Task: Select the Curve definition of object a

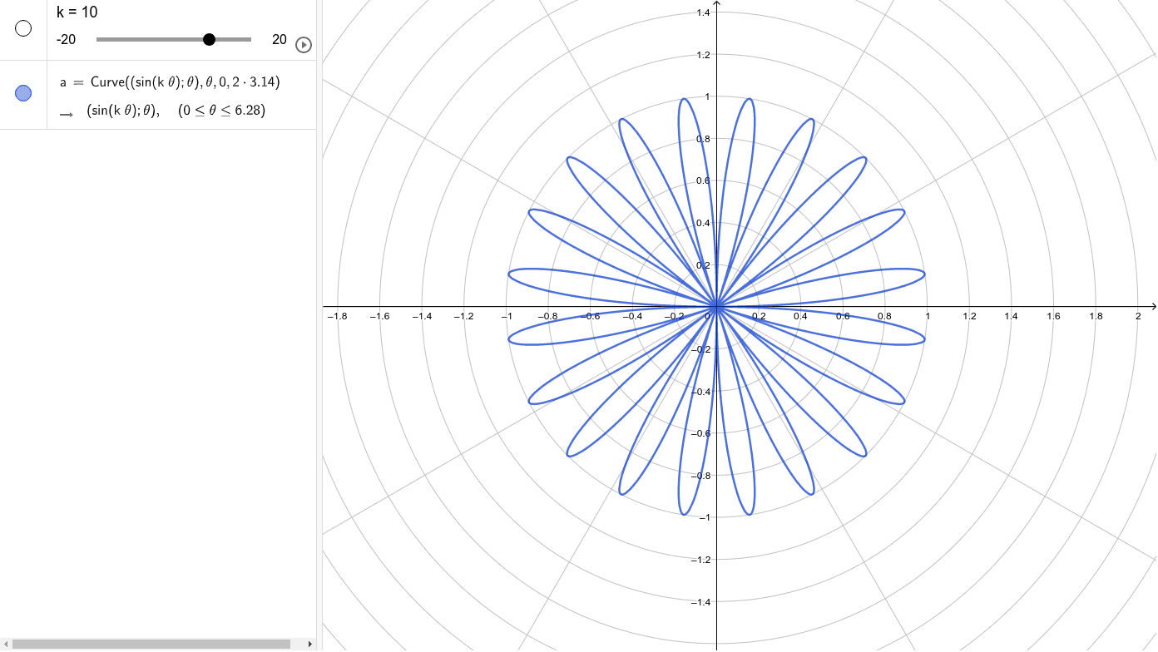Action: tap(170, 82)
